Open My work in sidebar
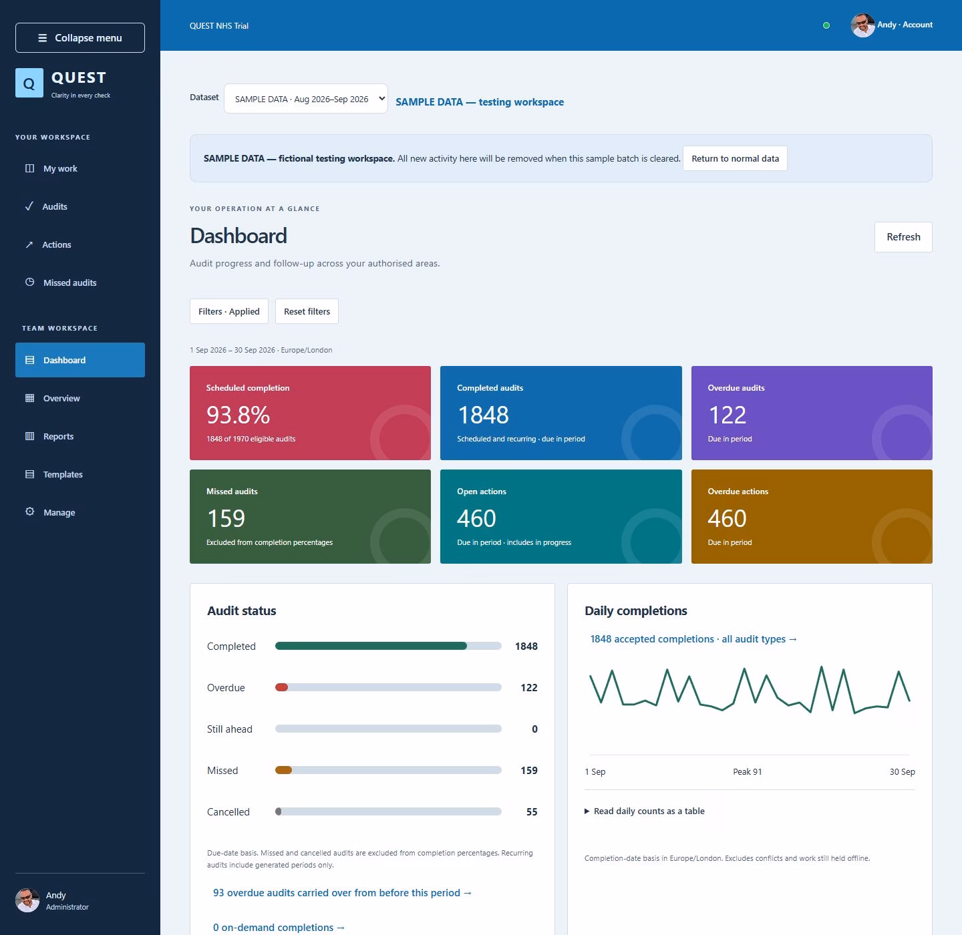 [80, 168]
